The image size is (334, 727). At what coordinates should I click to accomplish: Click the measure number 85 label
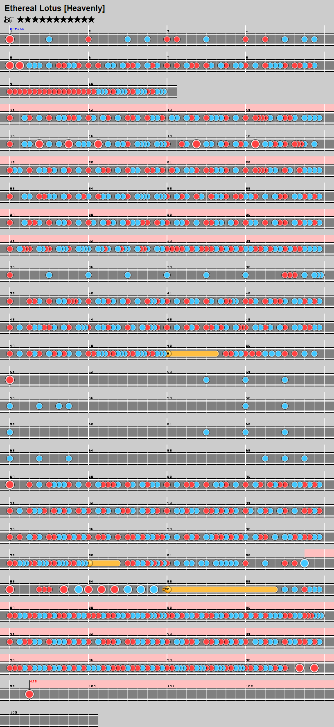pyautogui.click(x=169, y=582)
